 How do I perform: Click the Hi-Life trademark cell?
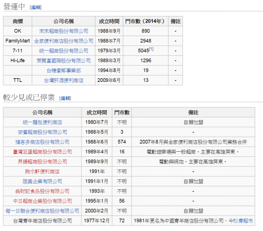18,61
